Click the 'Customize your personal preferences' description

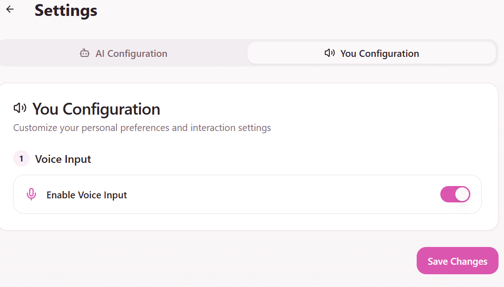coord(142,128)
